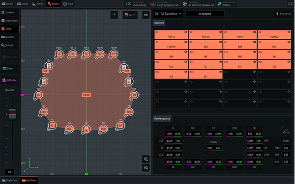Click the FL speaker node on the map
The width and height of the screenshot is (295, 184).
tap(59, 54)
